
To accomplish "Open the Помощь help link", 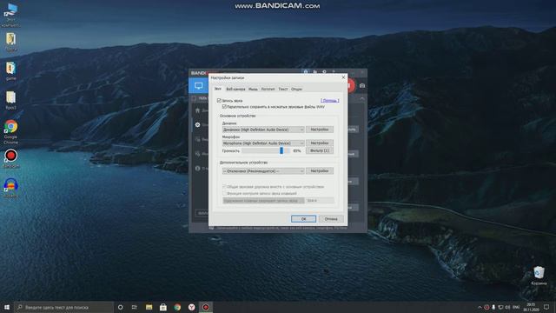I will [x=330, y=101].
